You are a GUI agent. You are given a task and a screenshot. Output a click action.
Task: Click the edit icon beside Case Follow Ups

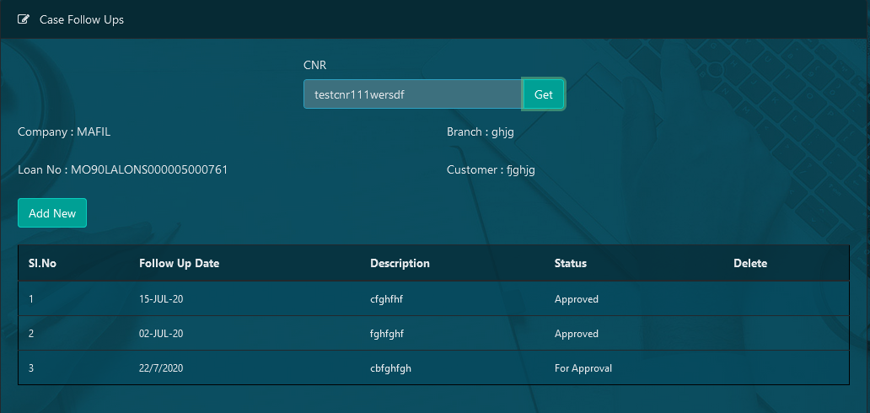pyautogui.click(x=23, y=19)
